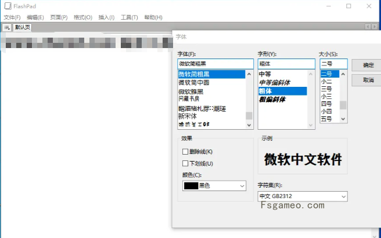The width and height of the screenshot is (381, 238).
Task: Open the page list icon beside 默认页 tab
Action: (7, 28)
